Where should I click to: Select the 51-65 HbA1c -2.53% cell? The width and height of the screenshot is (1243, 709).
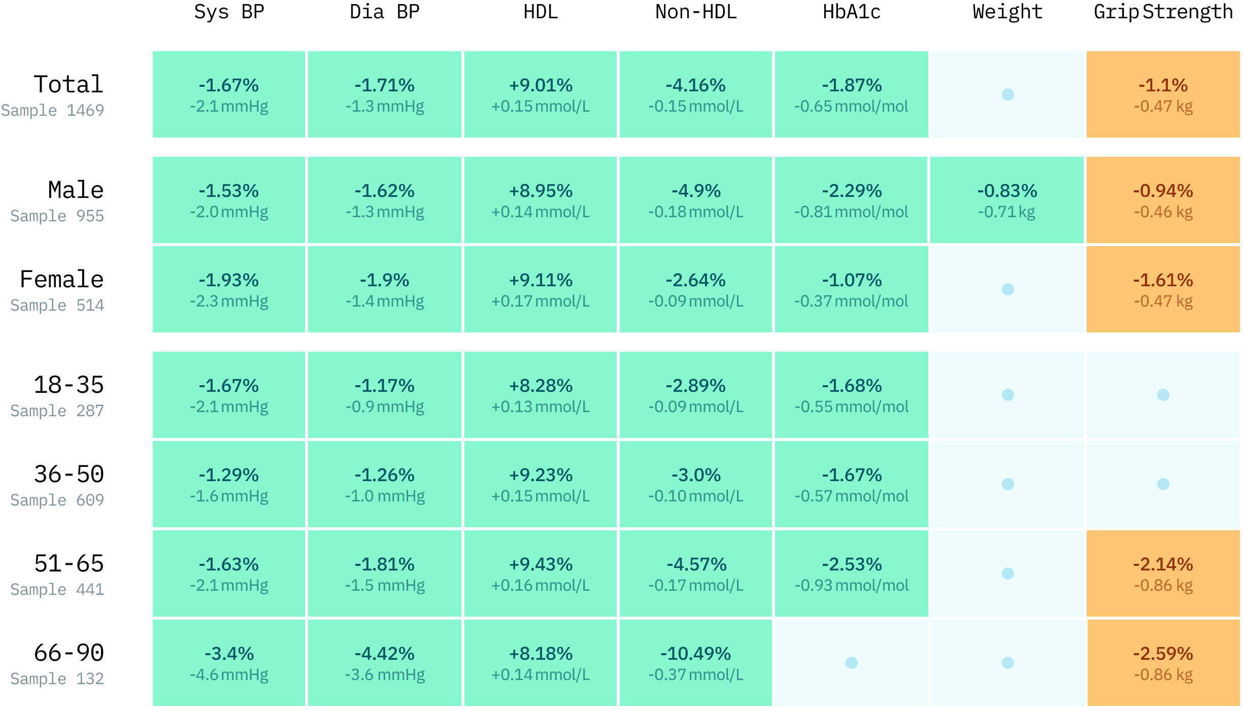click(x=851, y=573)
